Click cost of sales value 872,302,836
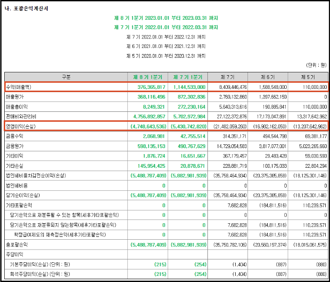This screenshot has height=282, width=330. [191, 97]
